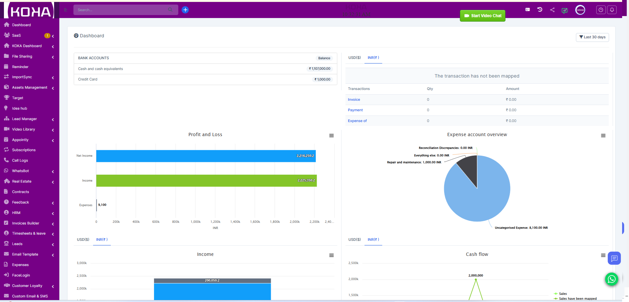Click the blue chat message widget icon

[x=614, y=258]
